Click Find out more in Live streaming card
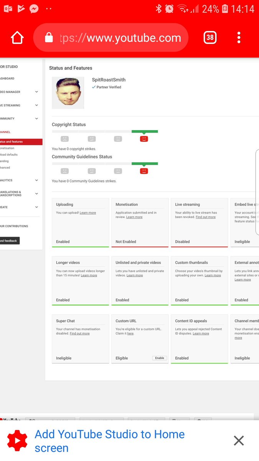Viewport: 259px width, 461px height. [206, 217]
